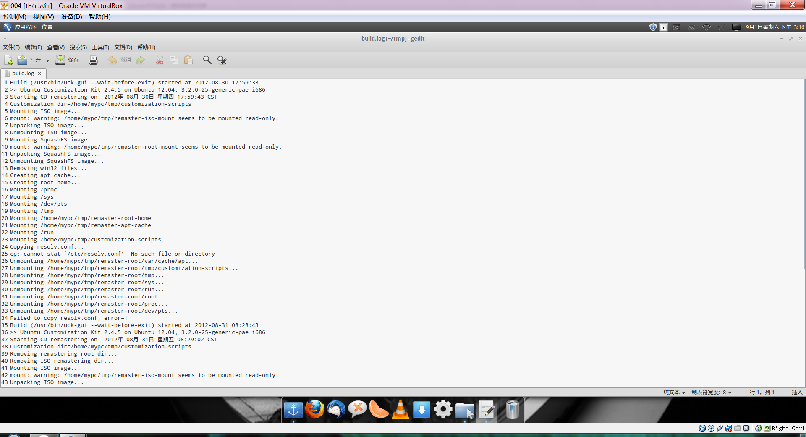Open VirtualBox 视图(V) menu
This screenshot has height=437, width=806.
(x=44, y=17)
